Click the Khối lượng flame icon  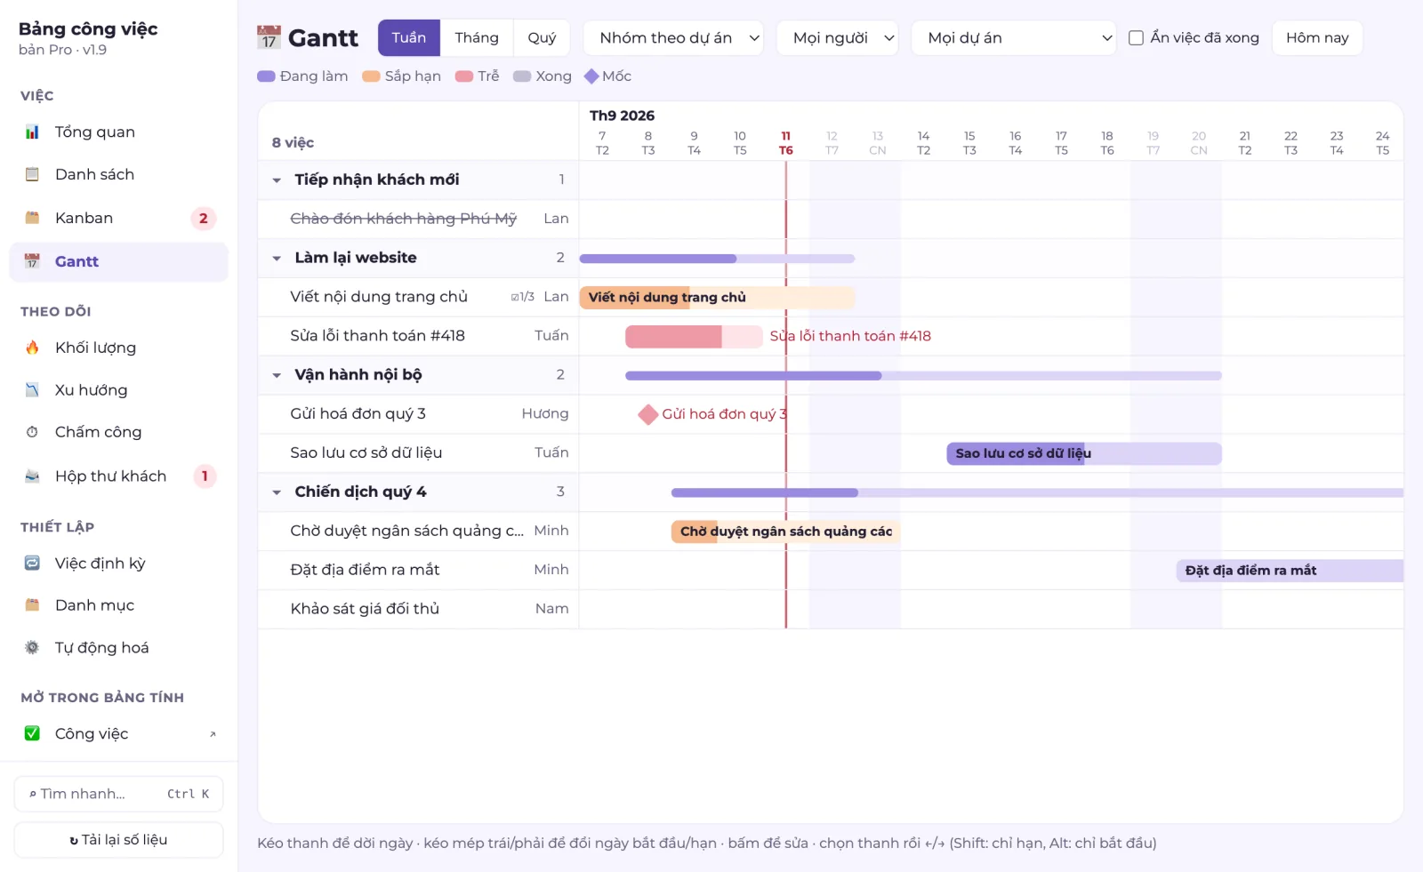coord(32,348)
